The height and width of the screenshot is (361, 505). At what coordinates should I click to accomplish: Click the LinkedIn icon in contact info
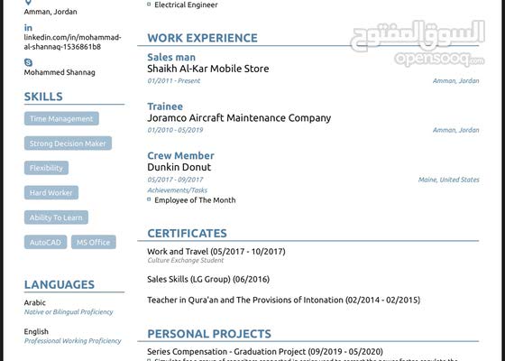28,28
